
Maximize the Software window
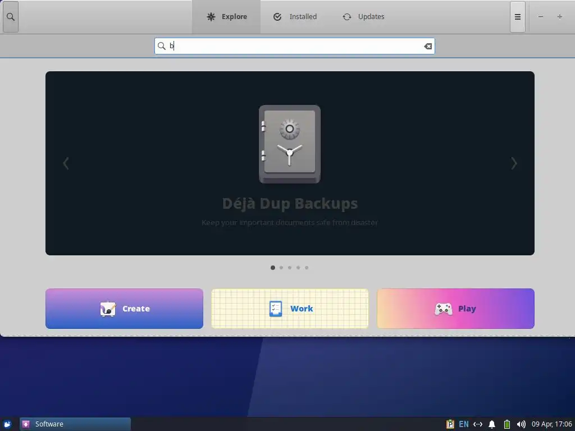[x=560, y=17]
